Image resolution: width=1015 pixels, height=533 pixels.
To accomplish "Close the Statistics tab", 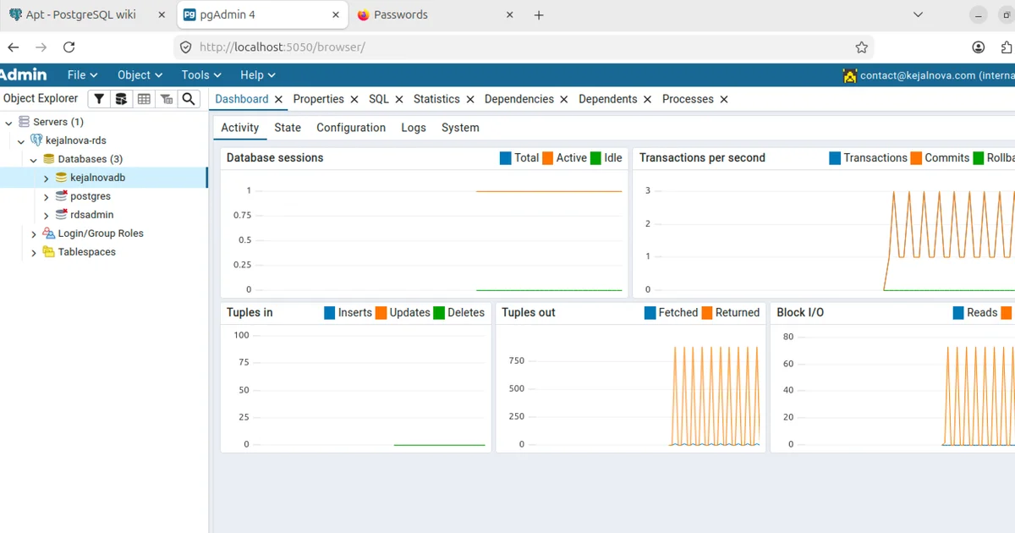I will coord(469,100).
